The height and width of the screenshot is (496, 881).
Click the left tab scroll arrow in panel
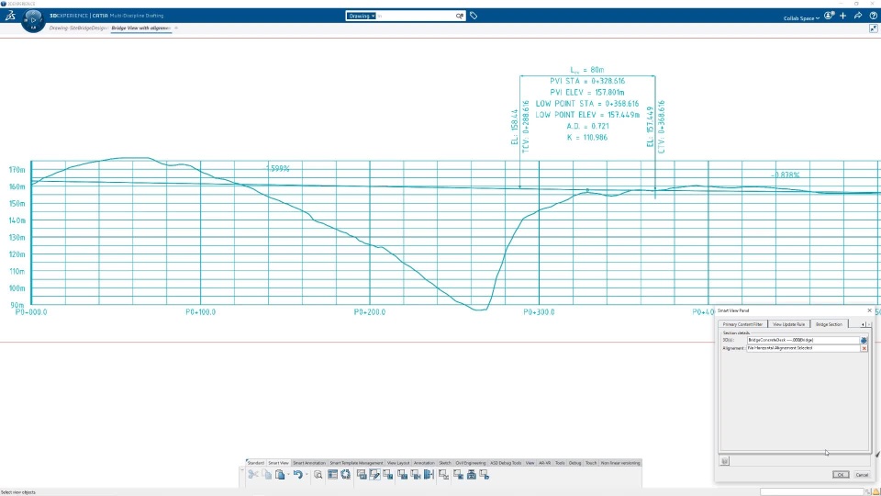[863, 324]
